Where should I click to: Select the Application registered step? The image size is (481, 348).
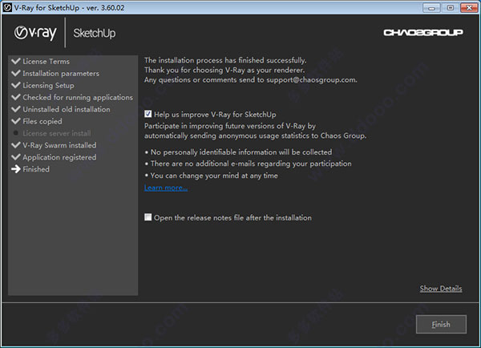(59, 157)
